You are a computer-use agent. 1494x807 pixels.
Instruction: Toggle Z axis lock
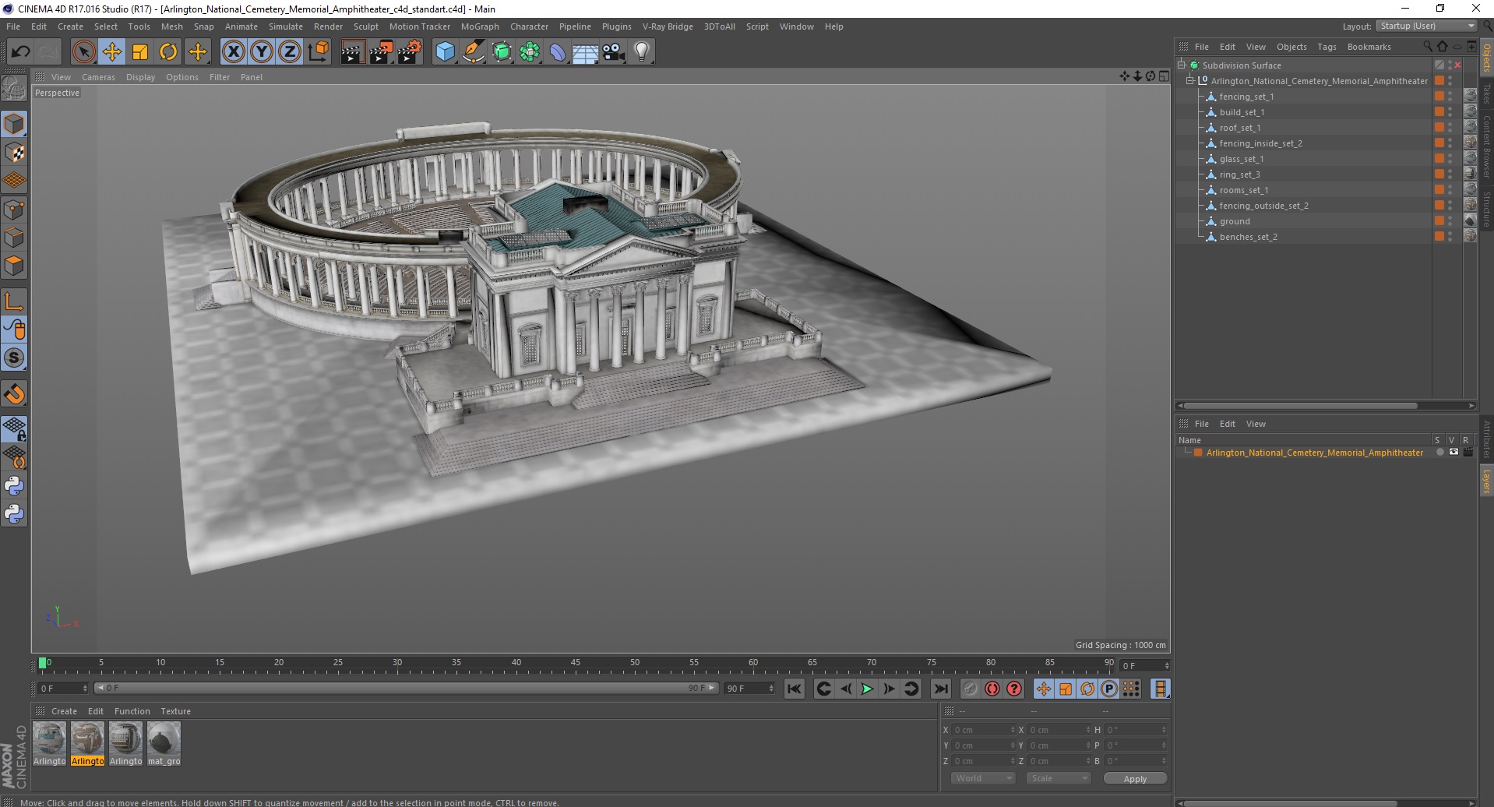(290, 52)
